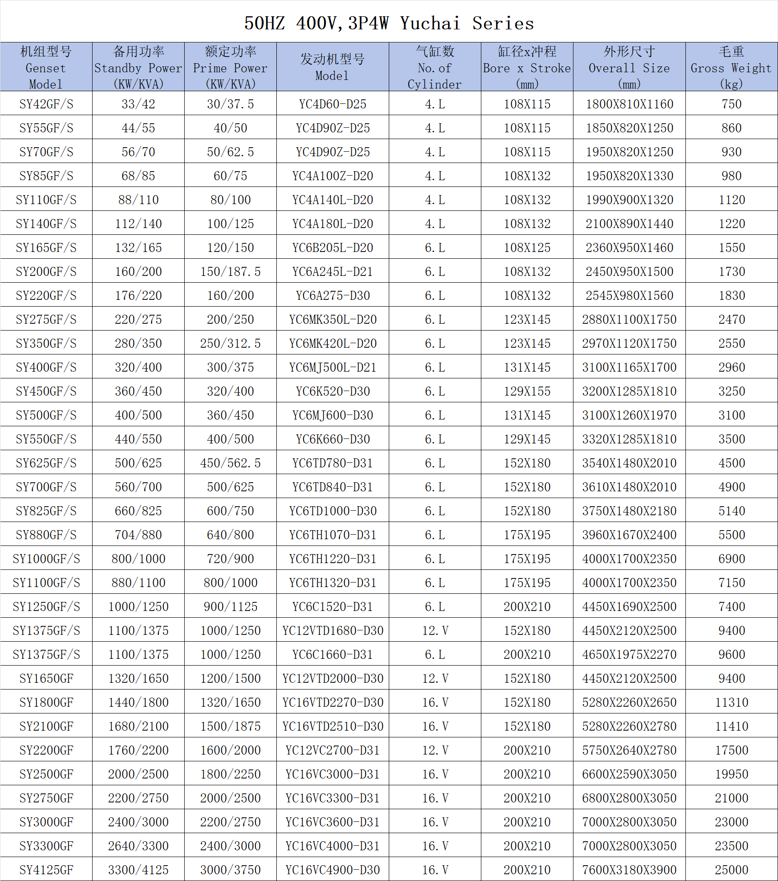Click the Prime Power column header
The image size is (778, 881).
pos(230,67)
